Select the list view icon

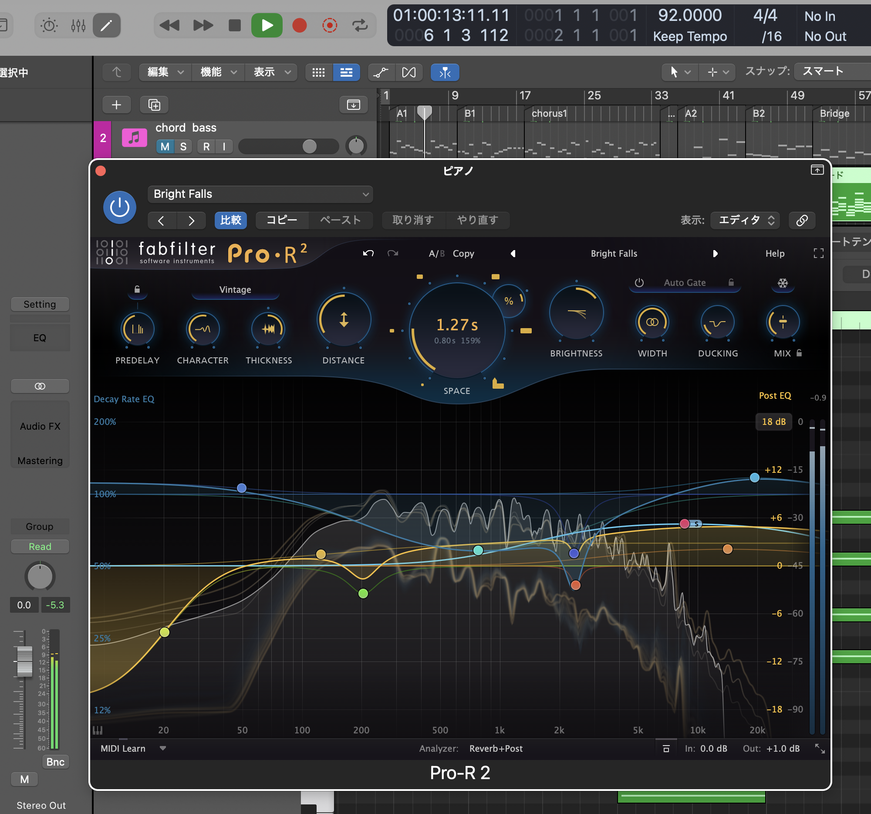346,72
